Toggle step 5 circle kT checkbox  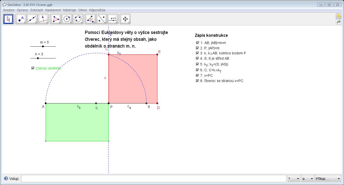tap(197, 64)
